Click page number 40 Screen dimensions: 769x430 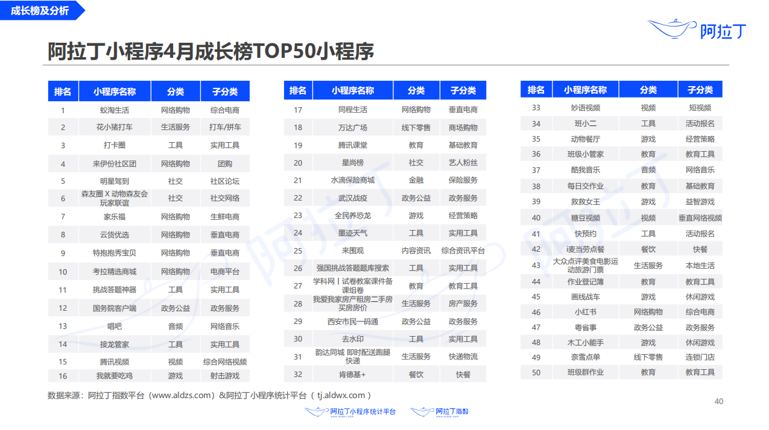point(718,402)
